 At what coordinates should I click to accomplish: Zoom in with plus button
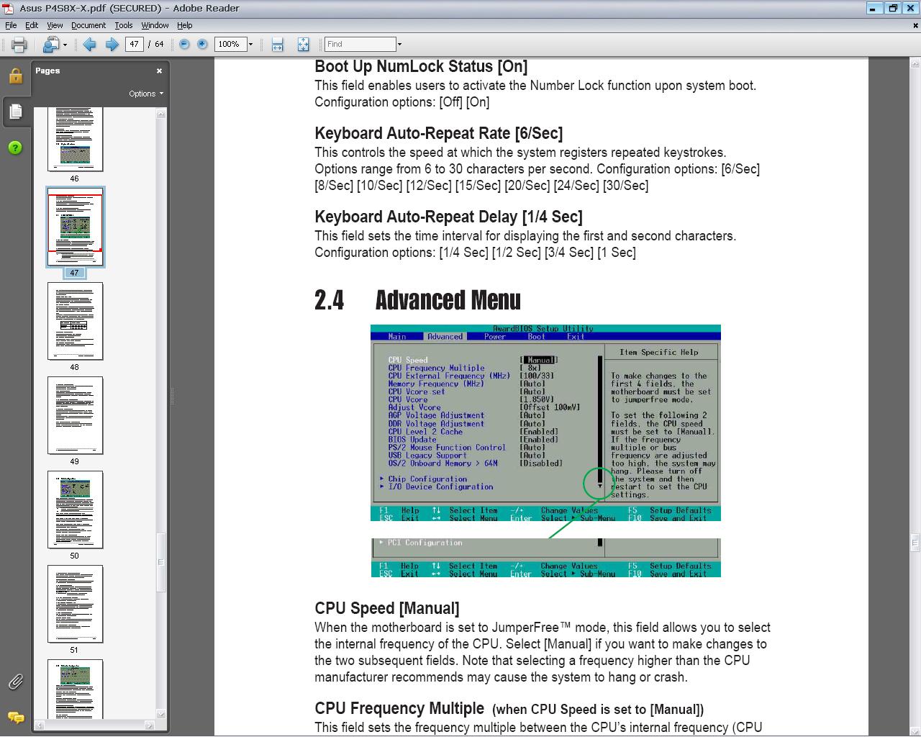[x=202, y=45]
